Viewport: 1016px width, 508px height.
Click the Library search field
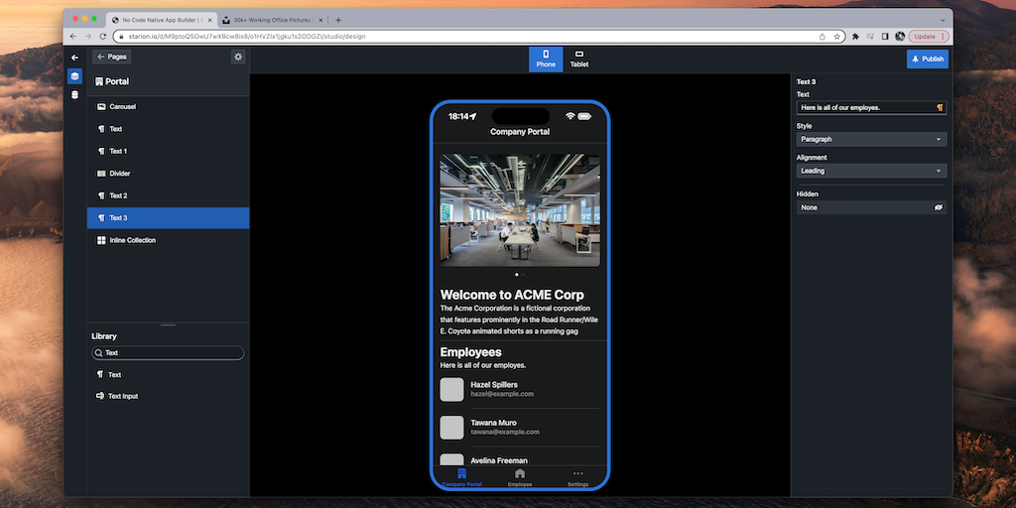168,353
